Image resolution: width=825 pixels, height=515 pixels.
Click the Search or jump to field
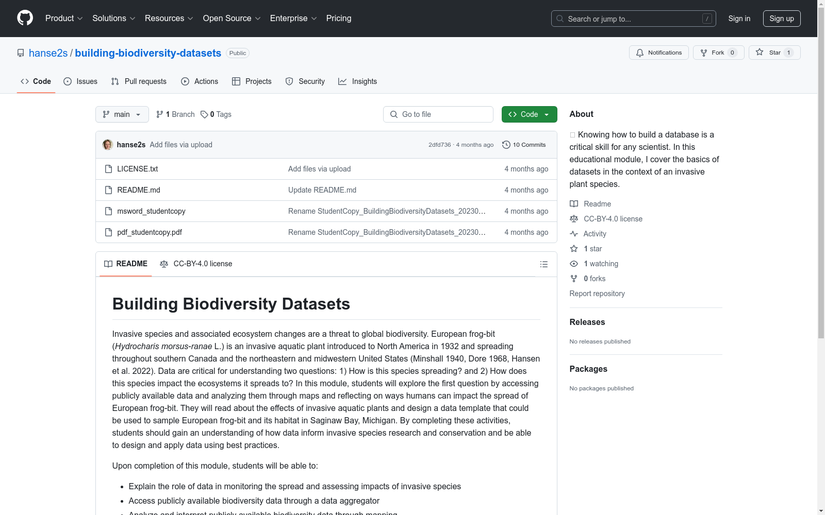click(634, 19)
